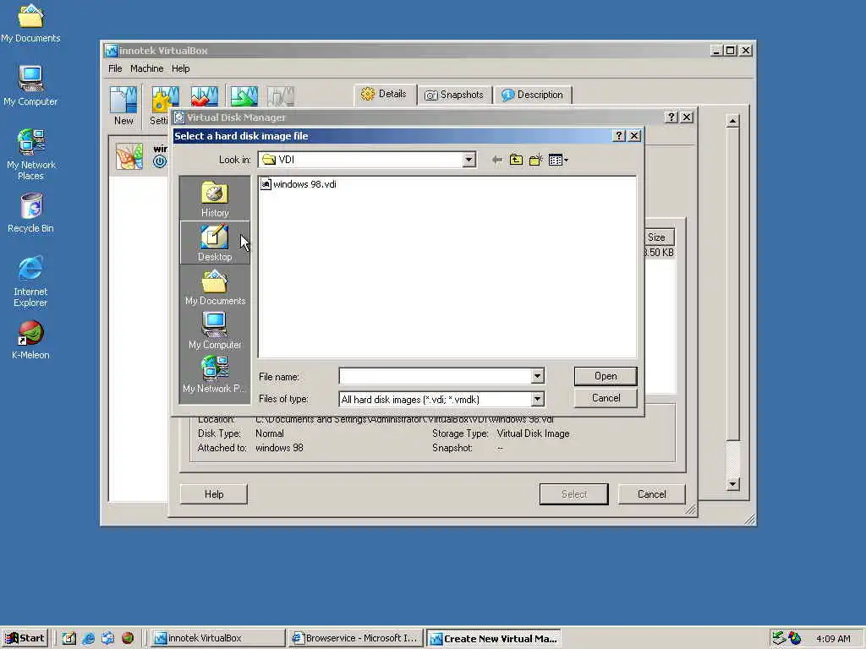Expand the File name dropdown arrow
Screen dimensions: 866x649
pos(537,376)
